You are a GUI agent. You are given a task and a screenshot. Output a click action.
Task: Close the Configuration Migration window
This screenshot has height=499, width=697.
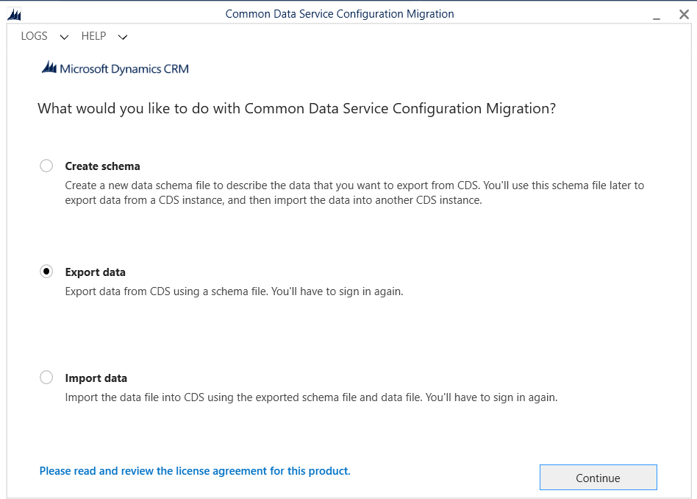pyautogui.click(x=684, y=15)
